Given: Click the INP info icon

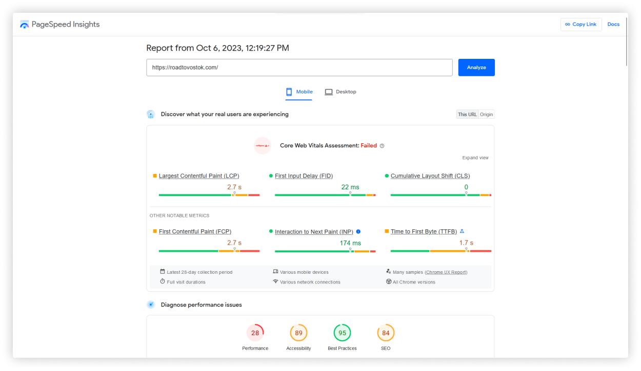Looking at the screenshot, I should click(358, 231).
